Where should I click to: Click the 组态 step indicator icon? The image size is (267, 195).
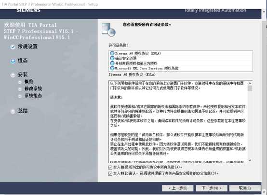[x=13, y=61]
